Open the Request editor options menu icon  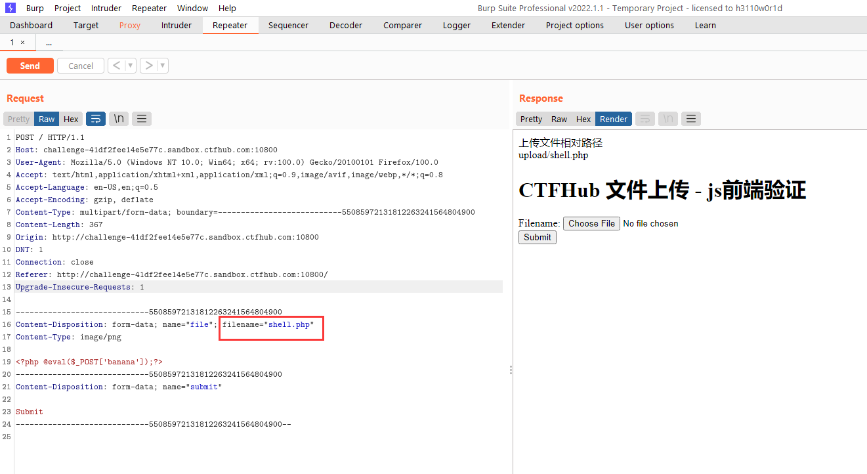pos(142,119)
